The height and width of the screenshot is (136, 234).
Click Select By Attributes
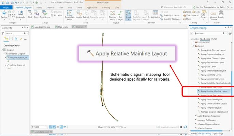coord(170,19)
